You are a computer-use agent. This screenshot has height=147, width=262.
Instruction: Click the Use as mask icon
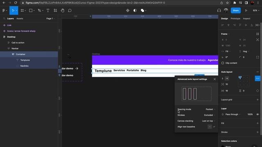[x=135, y=11]
